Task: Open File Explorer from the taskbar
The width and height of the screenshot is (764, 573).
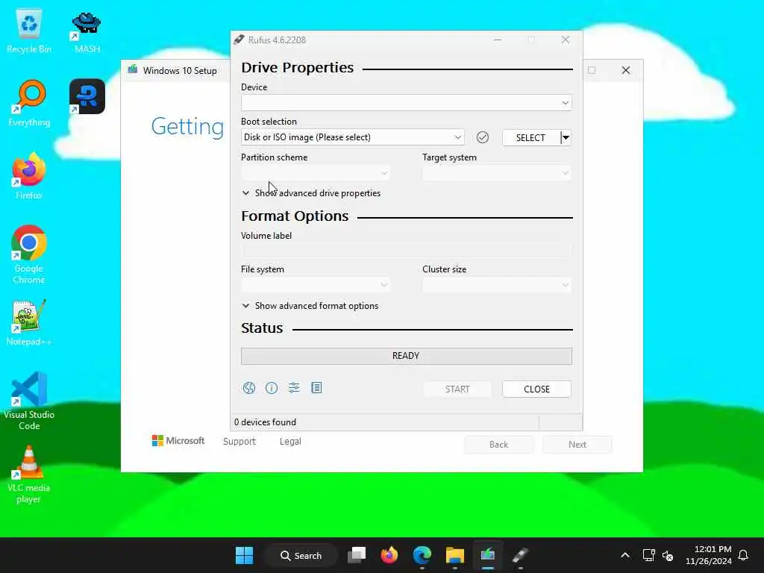Action: click(x=454, y=555)
